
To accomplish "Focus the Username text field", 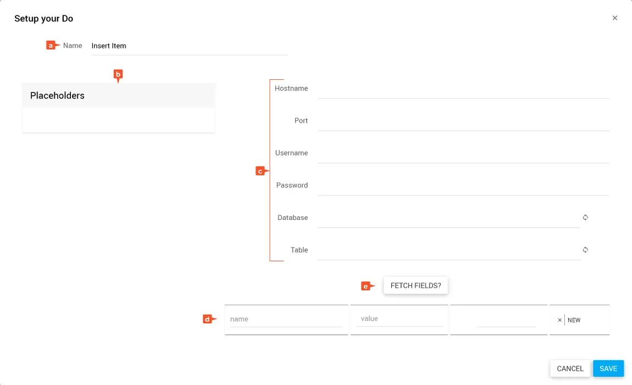I will coord(463,153).
